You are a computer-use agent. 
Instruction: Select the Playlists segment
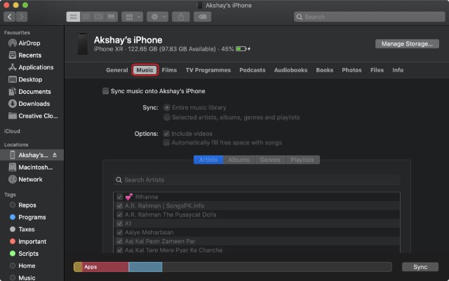pyautogui.click(x=302, y=160)
